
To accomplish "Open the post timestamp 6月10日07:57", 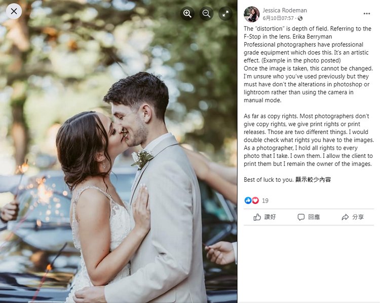I will coord(278,18).
